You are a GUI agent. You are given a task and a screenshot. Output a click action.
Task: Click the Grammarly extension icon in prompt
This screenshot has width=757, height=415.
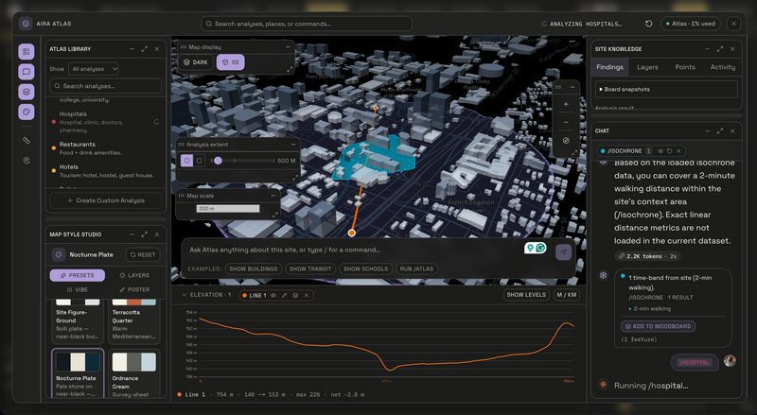point(540,248)
